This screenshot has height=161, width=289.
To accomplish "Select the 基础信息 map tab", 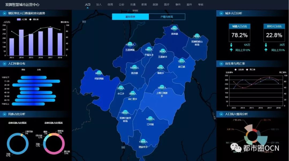I will (x=130, y=17).
